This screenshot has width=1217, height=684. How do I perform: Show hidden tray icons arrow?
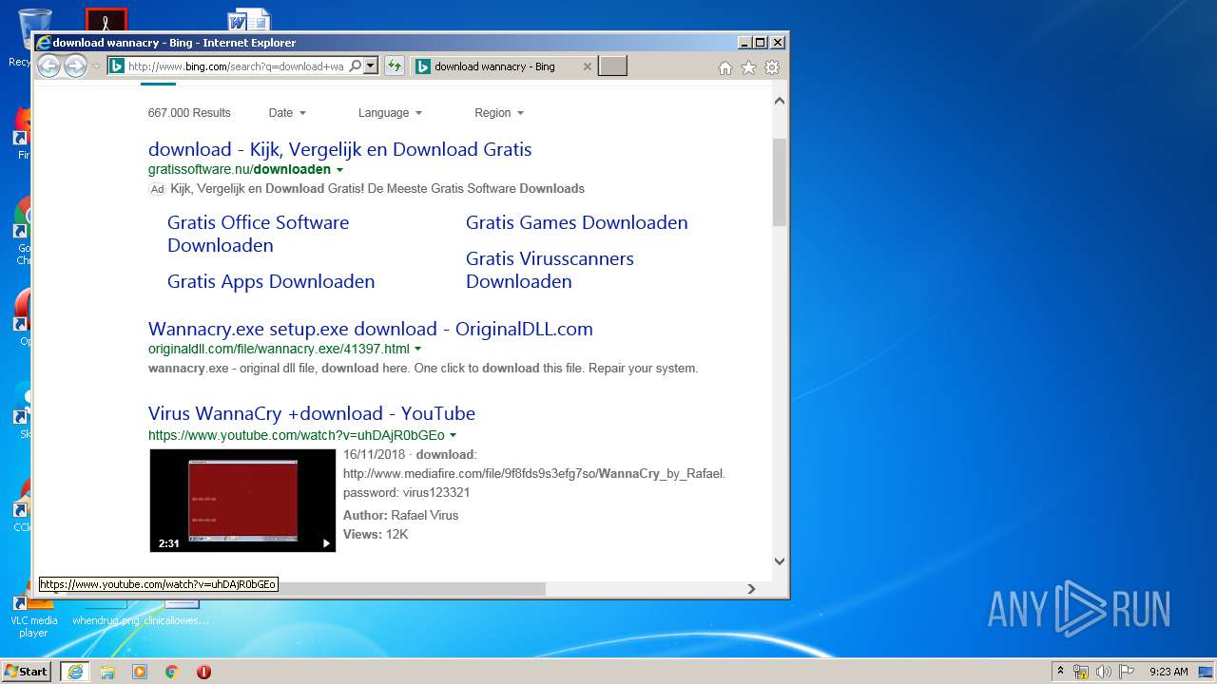[1060, 671]
